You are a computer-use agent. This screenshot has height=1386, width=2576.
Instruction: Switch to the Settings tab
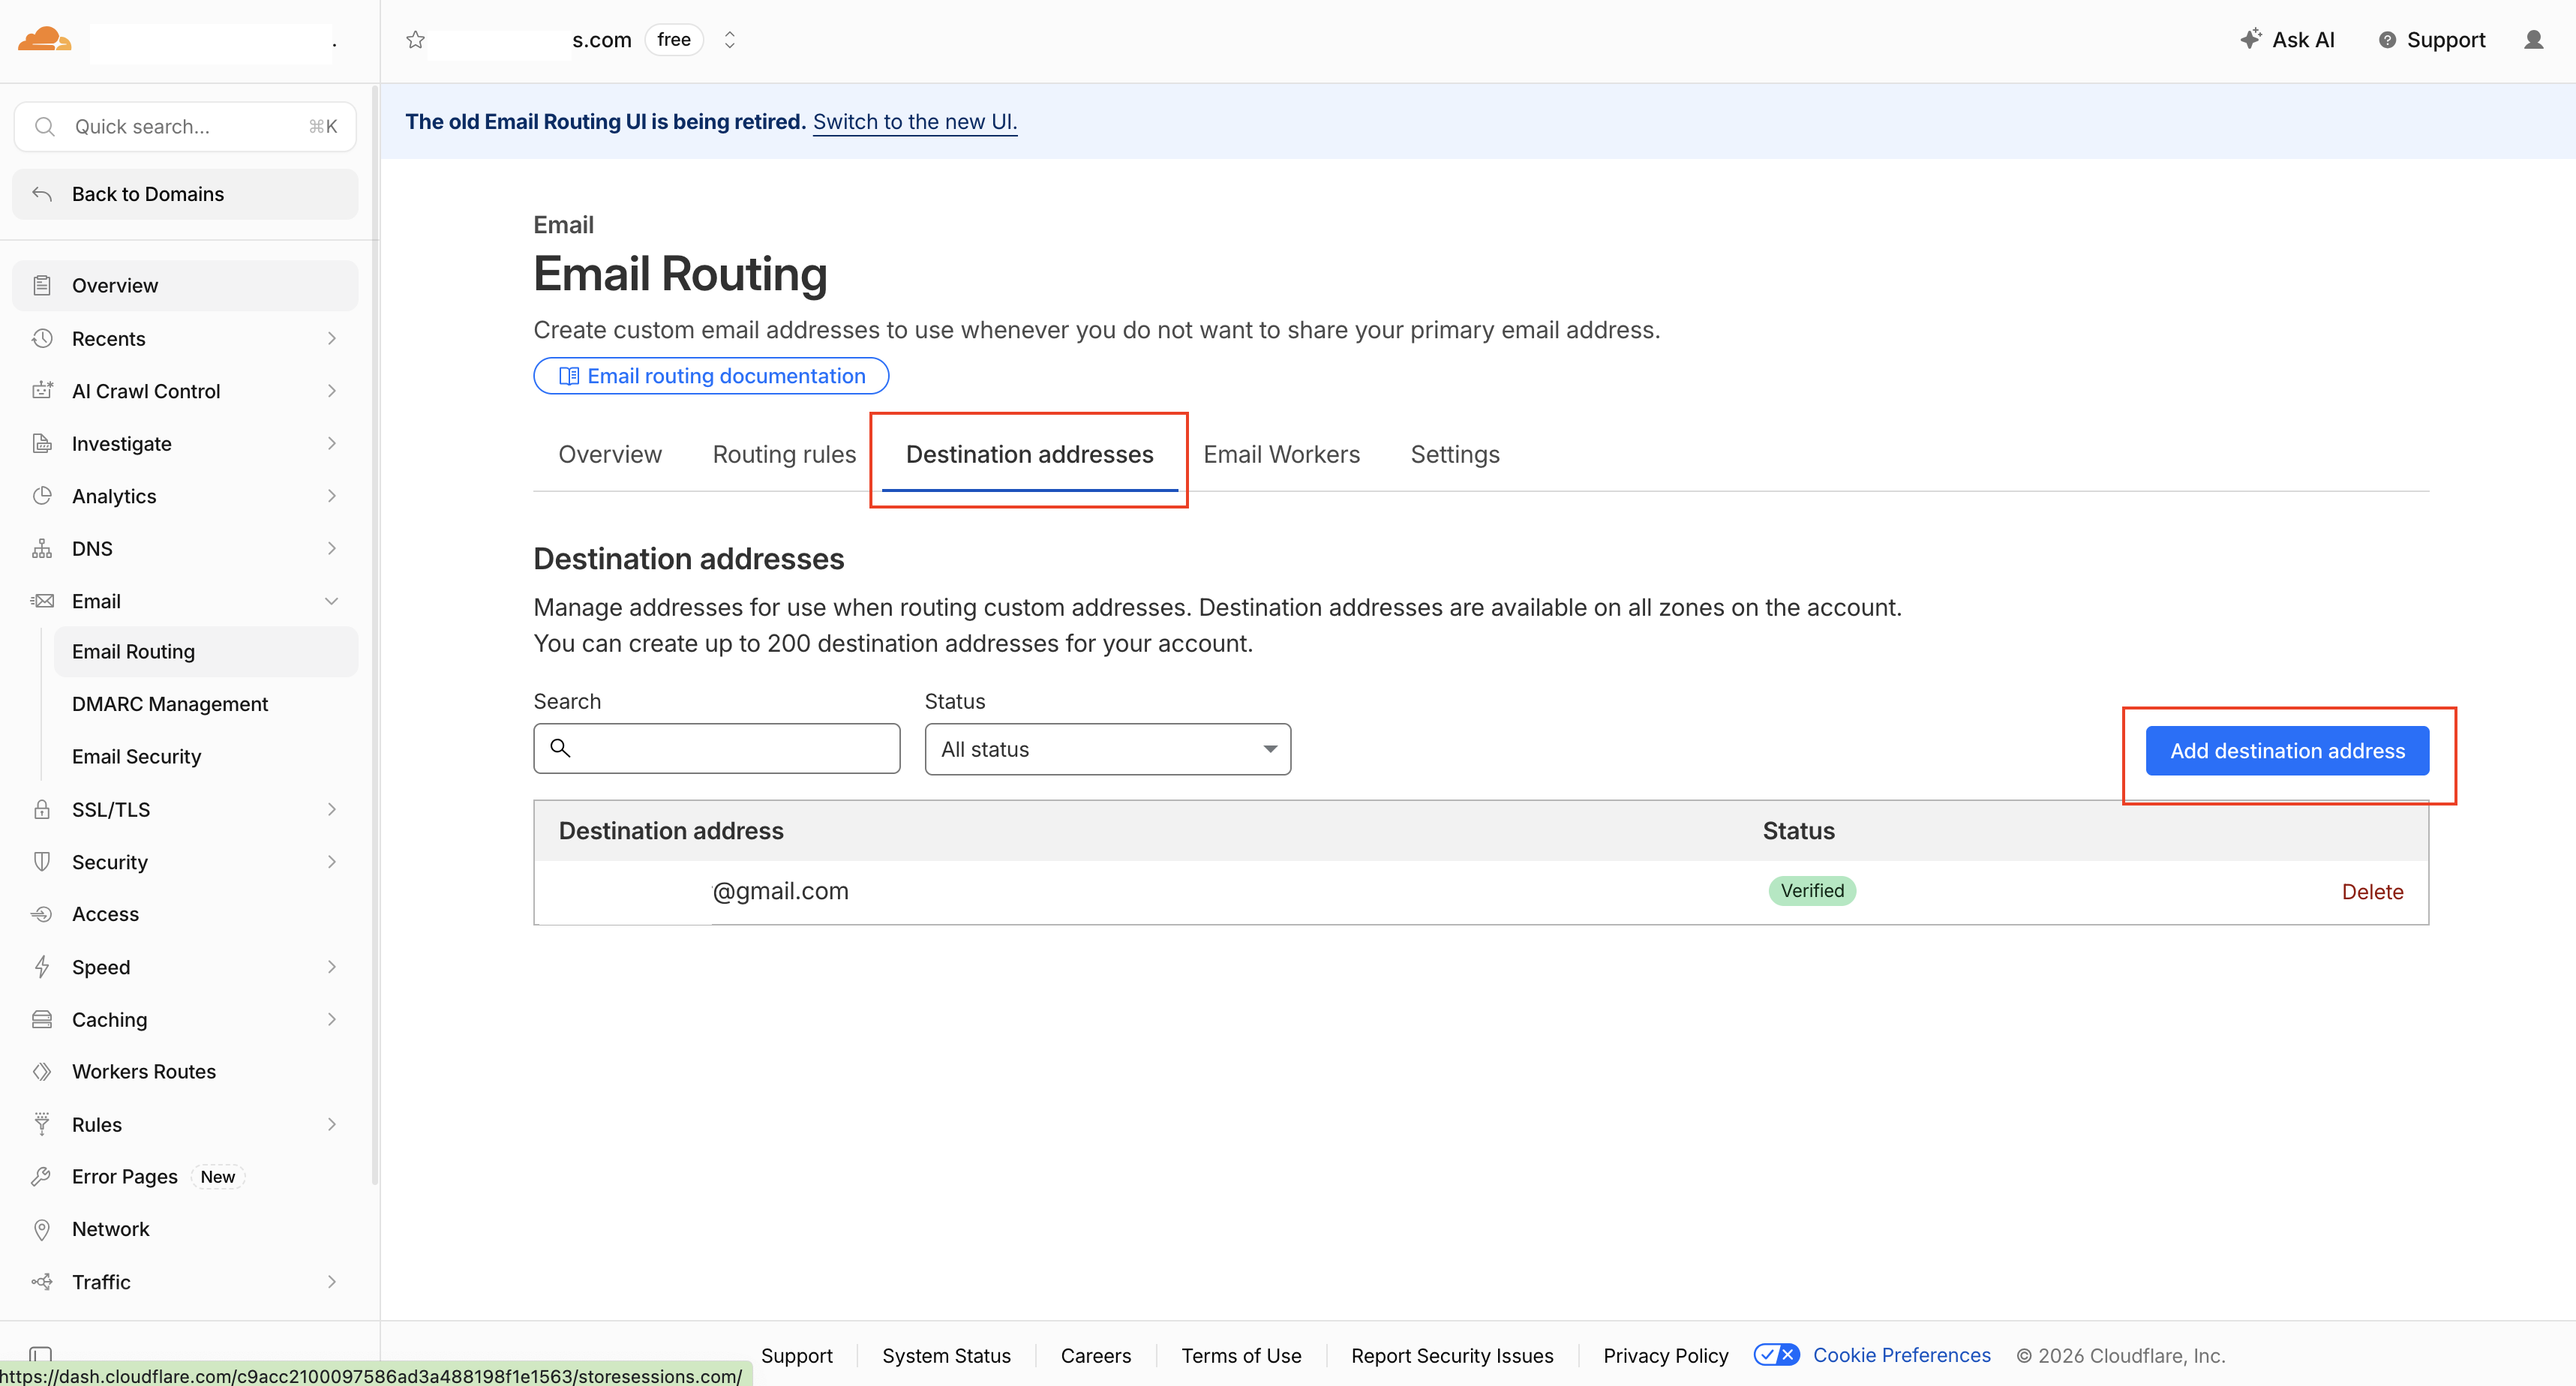click(1455, 455)
